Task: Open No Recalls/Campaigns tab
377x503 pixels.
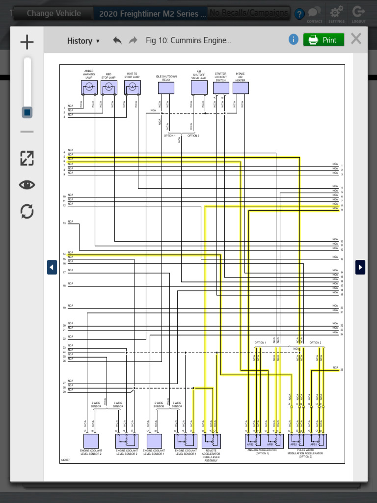Action: (x=249, y=13)
